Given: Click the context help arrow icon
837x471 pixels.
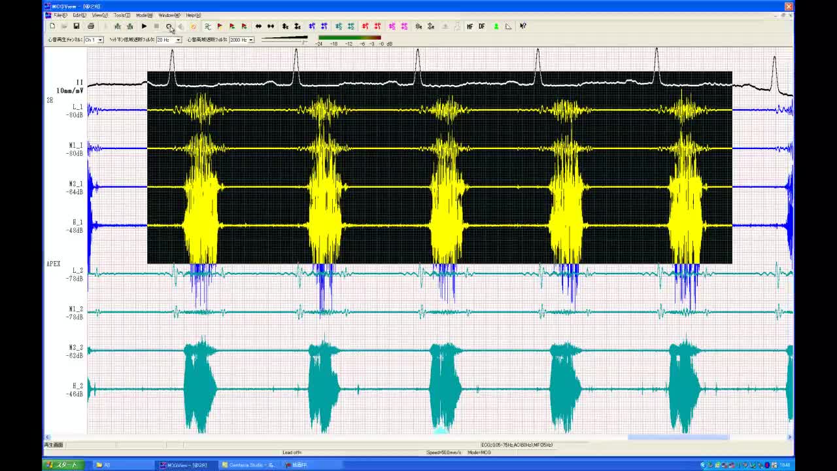Looking at the screenshot, I should 523,26.
